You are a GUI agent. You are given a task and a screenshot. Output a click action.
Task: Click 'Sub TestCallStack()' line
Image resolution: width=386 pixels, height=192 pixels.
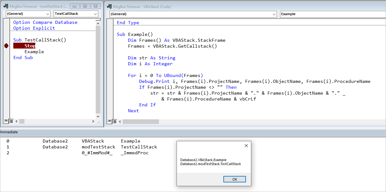[40, 40]
